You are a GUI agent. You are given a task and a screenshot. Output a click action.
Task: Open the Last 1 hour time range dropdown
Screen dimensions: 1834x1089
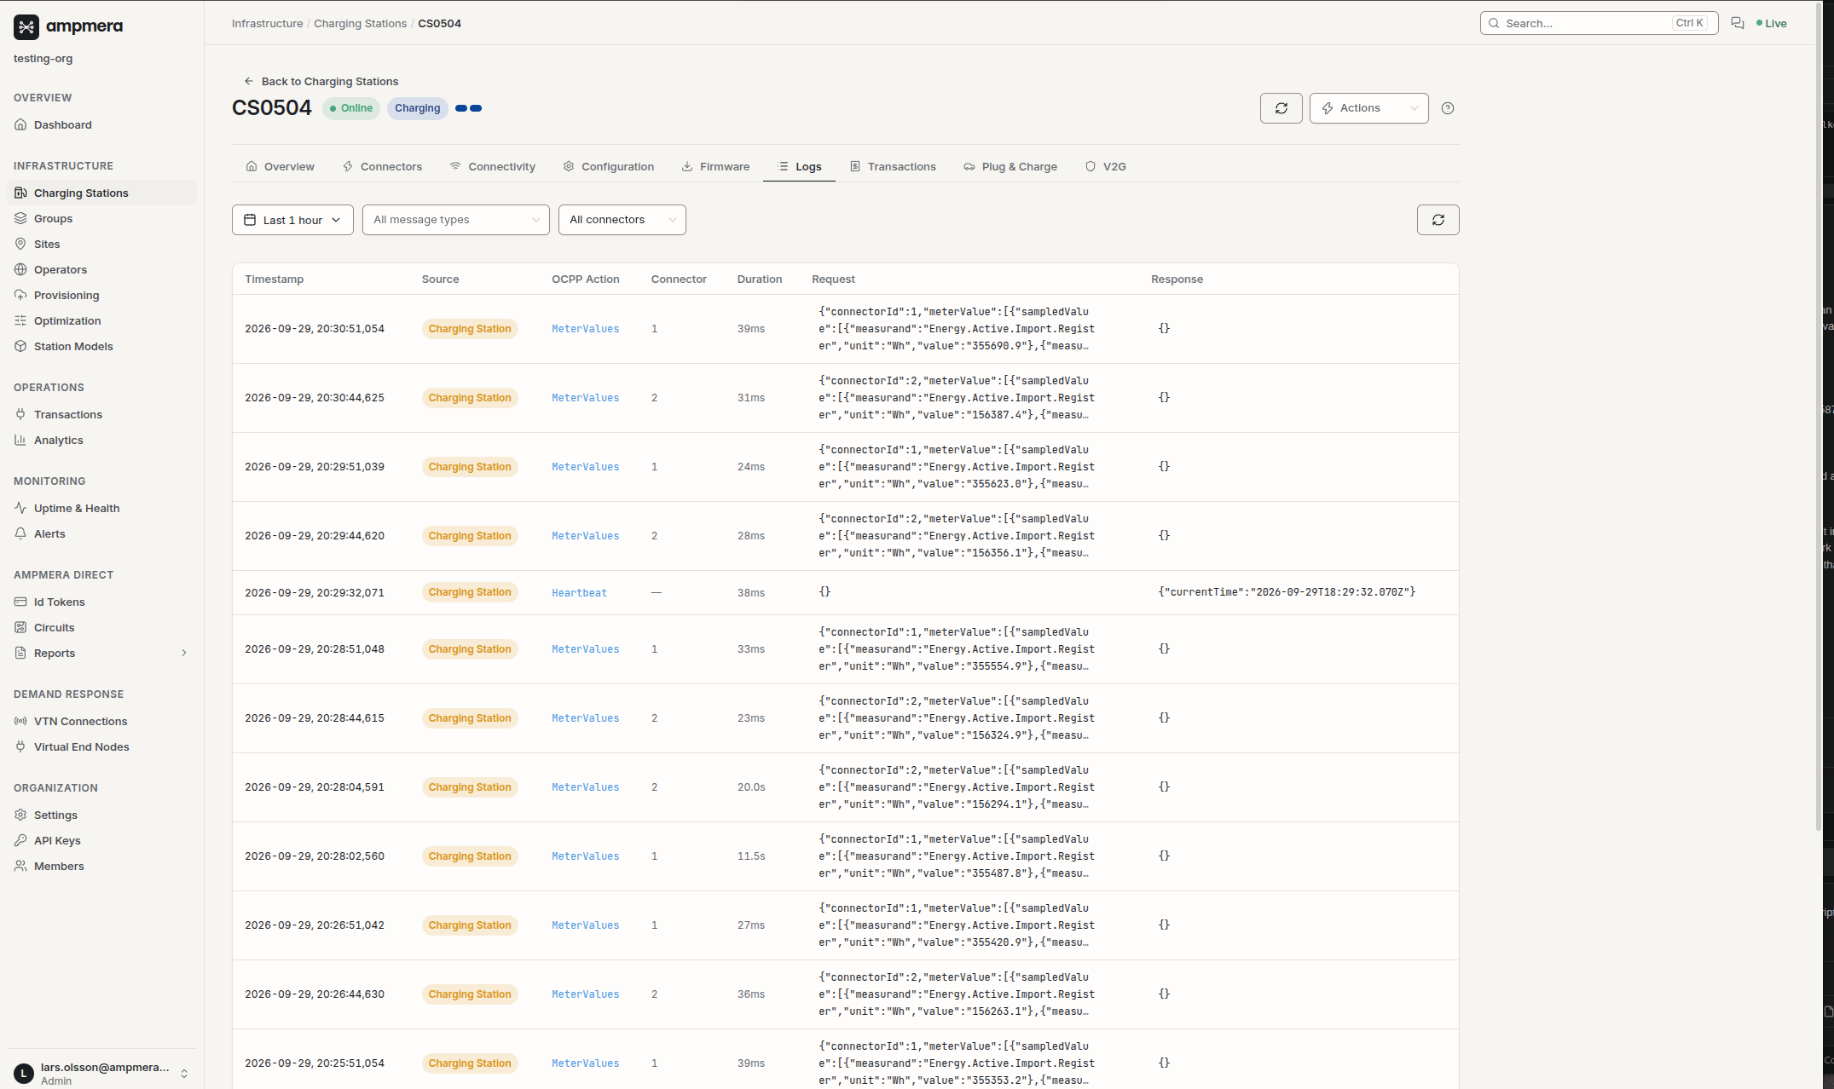click(292, 220)
